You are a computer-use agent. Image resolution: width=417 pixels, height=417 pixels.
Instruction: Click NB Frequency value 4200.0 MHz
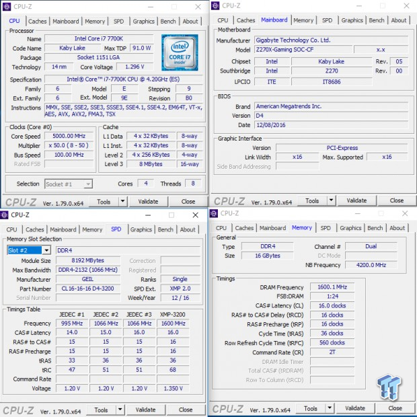[x=371, y=264]
